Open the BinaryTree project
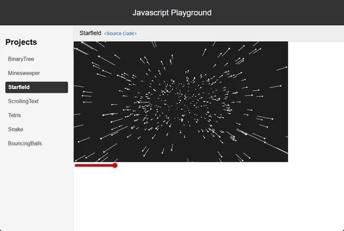Viewport: 344px width, 231px height. pos(21,59)
